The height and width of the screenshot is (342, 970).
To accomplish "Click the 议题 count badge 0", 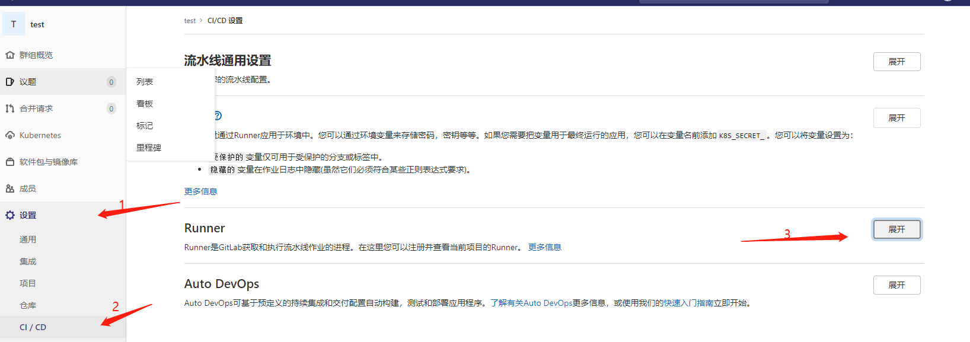I will 111,82.
